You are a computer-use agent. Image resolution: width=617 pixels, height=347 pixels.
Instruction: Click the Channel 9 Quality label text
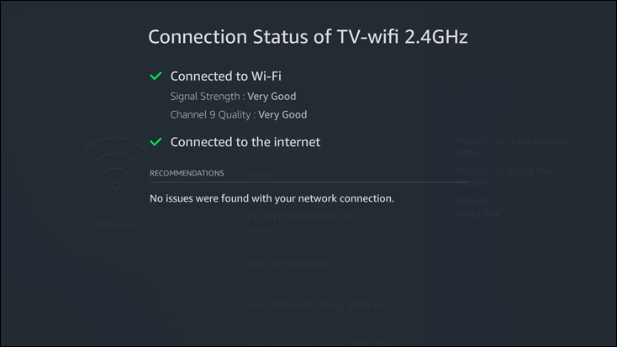pyautogui.click(x=213, y=115)
